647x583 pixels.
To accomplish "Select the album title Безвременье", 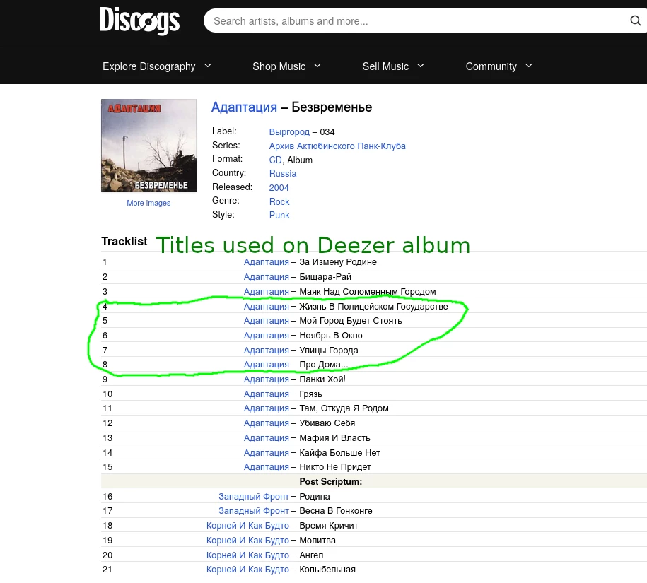I will (x=332, y=107).
